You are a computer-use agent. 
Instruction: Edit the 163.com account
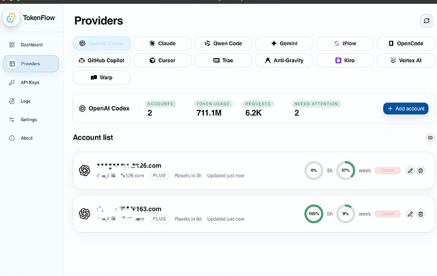pyautogui.click(x=410, y=214)
